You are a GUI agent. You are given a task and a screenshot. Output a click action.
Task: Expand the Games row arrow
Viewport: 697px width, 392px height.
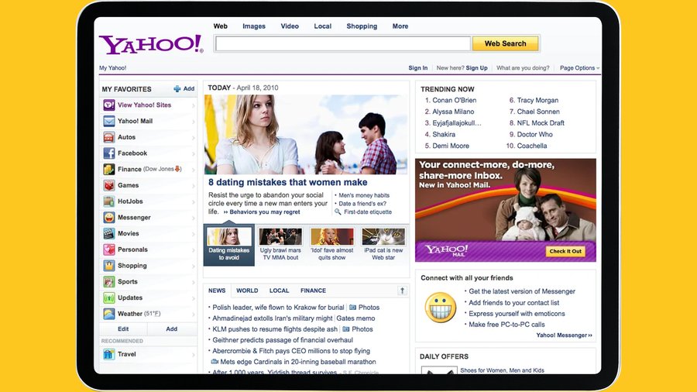coord(194,186)
